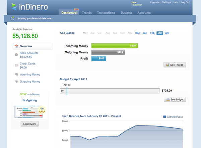Click the See Trends button
Image resolution: width=201 pixels, height=148 pixels.
175,65
